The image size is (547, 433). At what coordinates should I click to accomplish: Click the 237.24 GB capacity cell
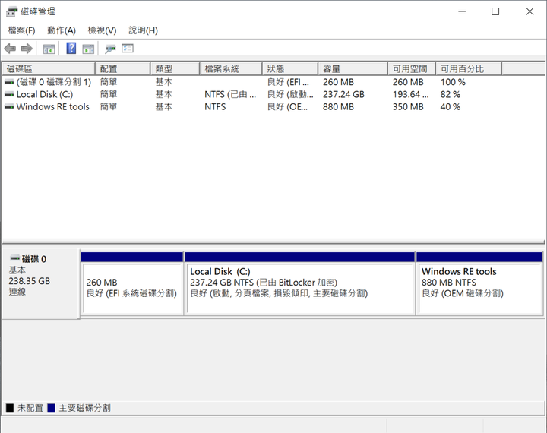coord(343,94)
